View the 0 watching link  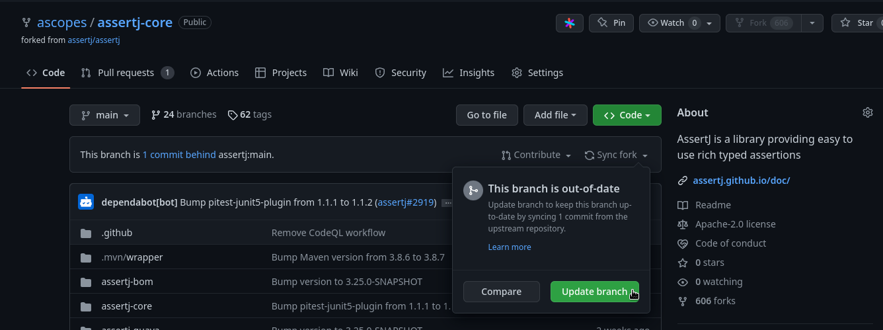point(719,282)
